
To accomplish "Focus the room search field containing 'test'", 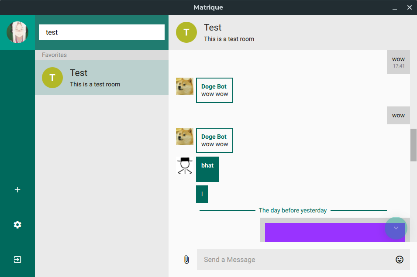I will coord(102,32).
